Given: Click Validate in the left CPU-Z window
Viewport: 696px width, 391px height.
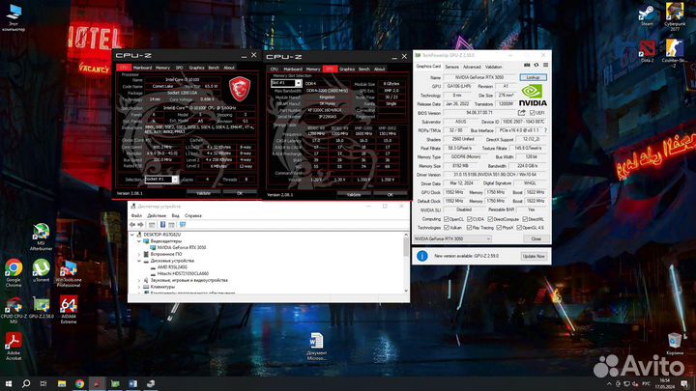Looking at the screenshot, I should 203,193.
